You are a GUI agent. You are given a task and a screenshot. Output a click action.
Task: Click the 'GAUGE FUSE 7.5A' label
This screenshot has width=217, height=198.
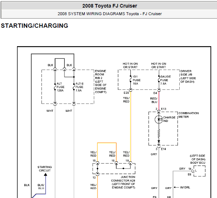pos(166,80)
